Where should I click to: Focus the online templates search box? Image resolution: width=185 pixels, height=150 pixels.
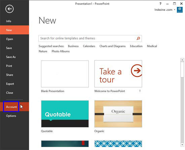pos(90,38)
